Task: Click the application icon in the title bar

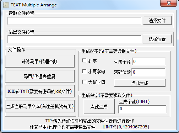Action: (x=6, y=5)
